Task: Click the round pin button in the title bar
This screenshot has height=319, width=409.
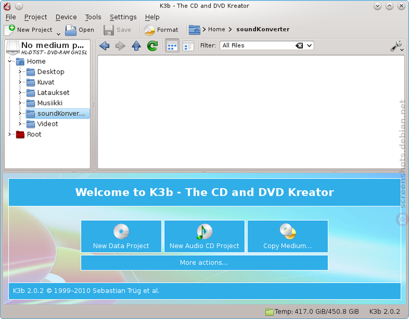Action: 19,6
